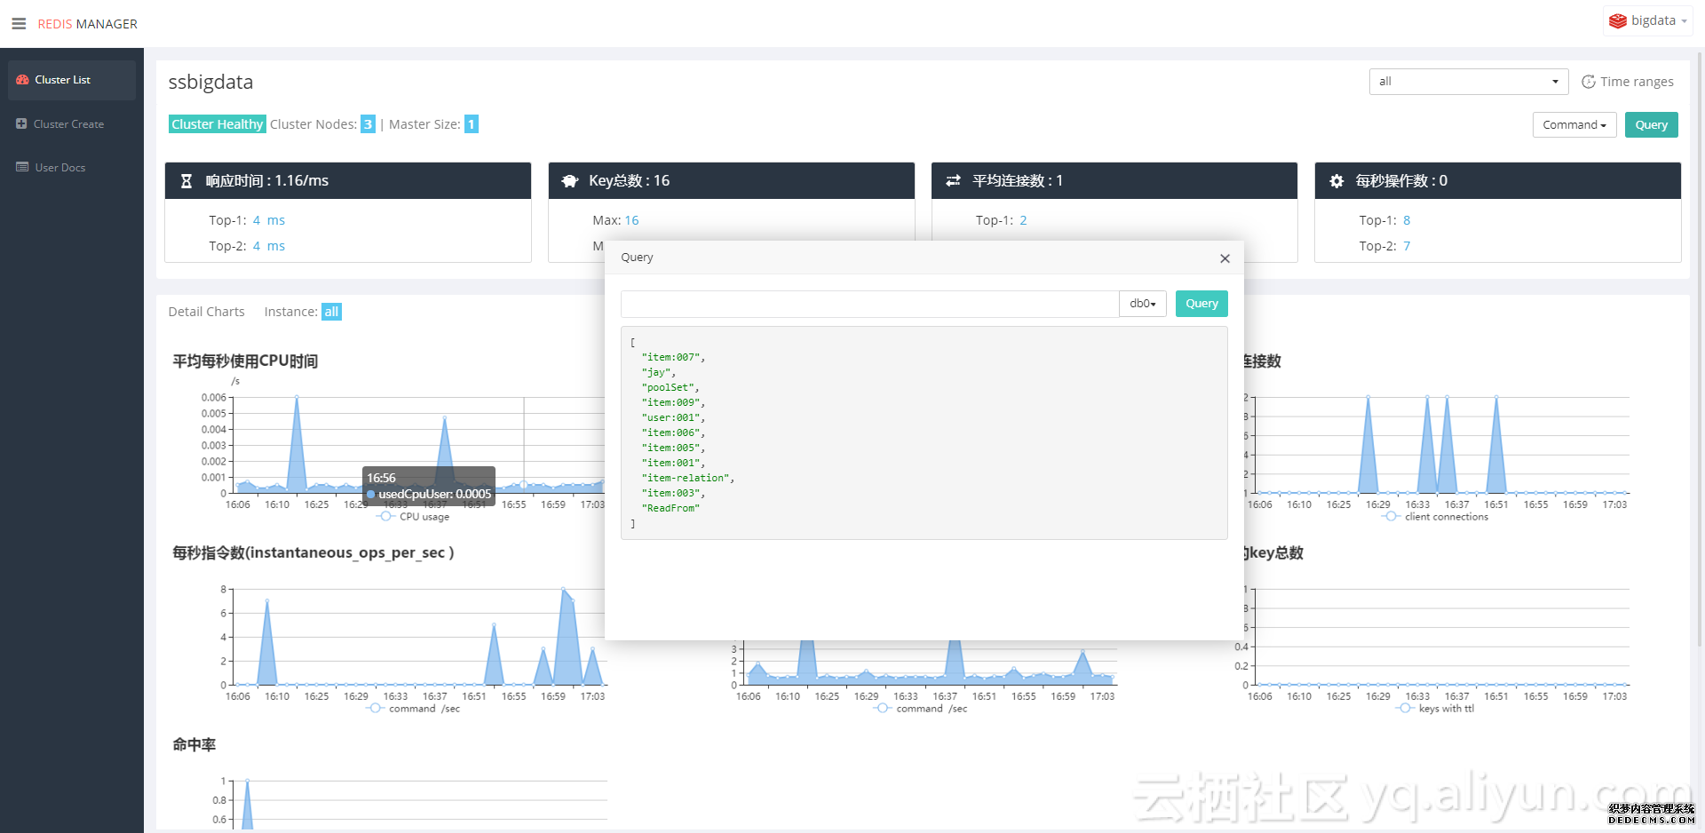The image size is (1705, 833).
Task: Toggle the CPU usage legend series
Action: [x=413, y=517]
